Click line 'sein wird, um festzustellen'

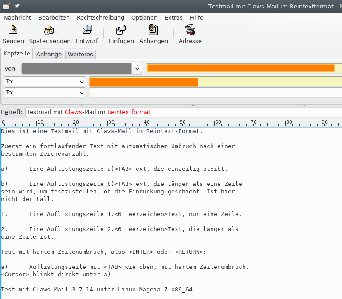tap(118, 192)
